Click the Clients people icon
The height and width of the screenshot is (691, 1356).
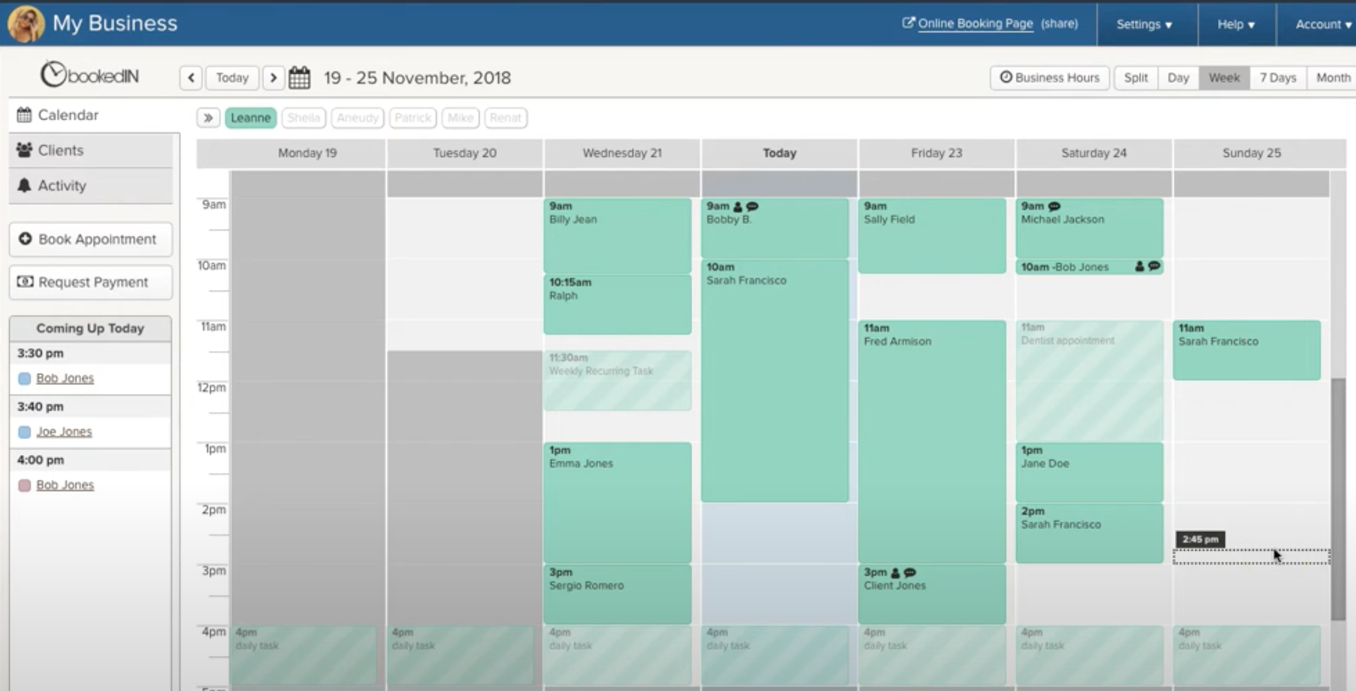24,150
